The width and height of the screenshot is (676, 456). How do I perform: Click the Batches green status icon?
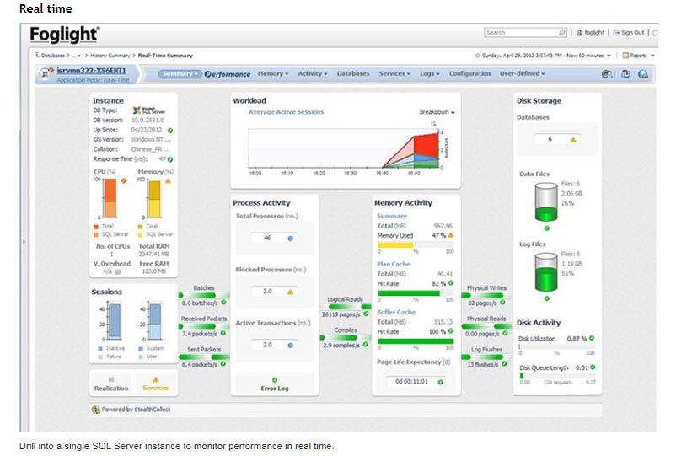pos(223,303)
